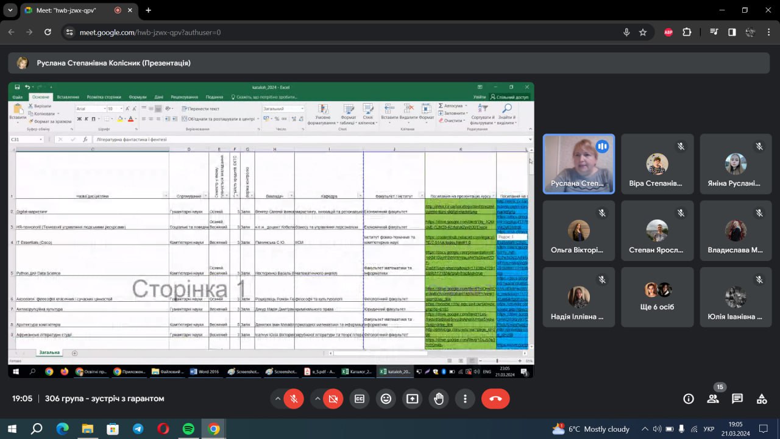Expand video settings arrow beside the camera

pyautogui.click(x=317, y=399)
